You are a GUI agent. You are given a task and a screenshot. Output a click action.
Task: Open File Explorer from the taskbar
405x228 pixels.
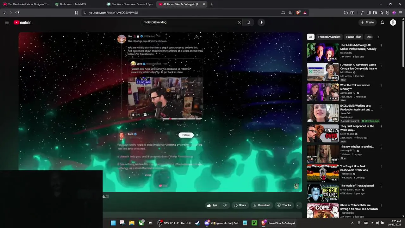[132, 223]
